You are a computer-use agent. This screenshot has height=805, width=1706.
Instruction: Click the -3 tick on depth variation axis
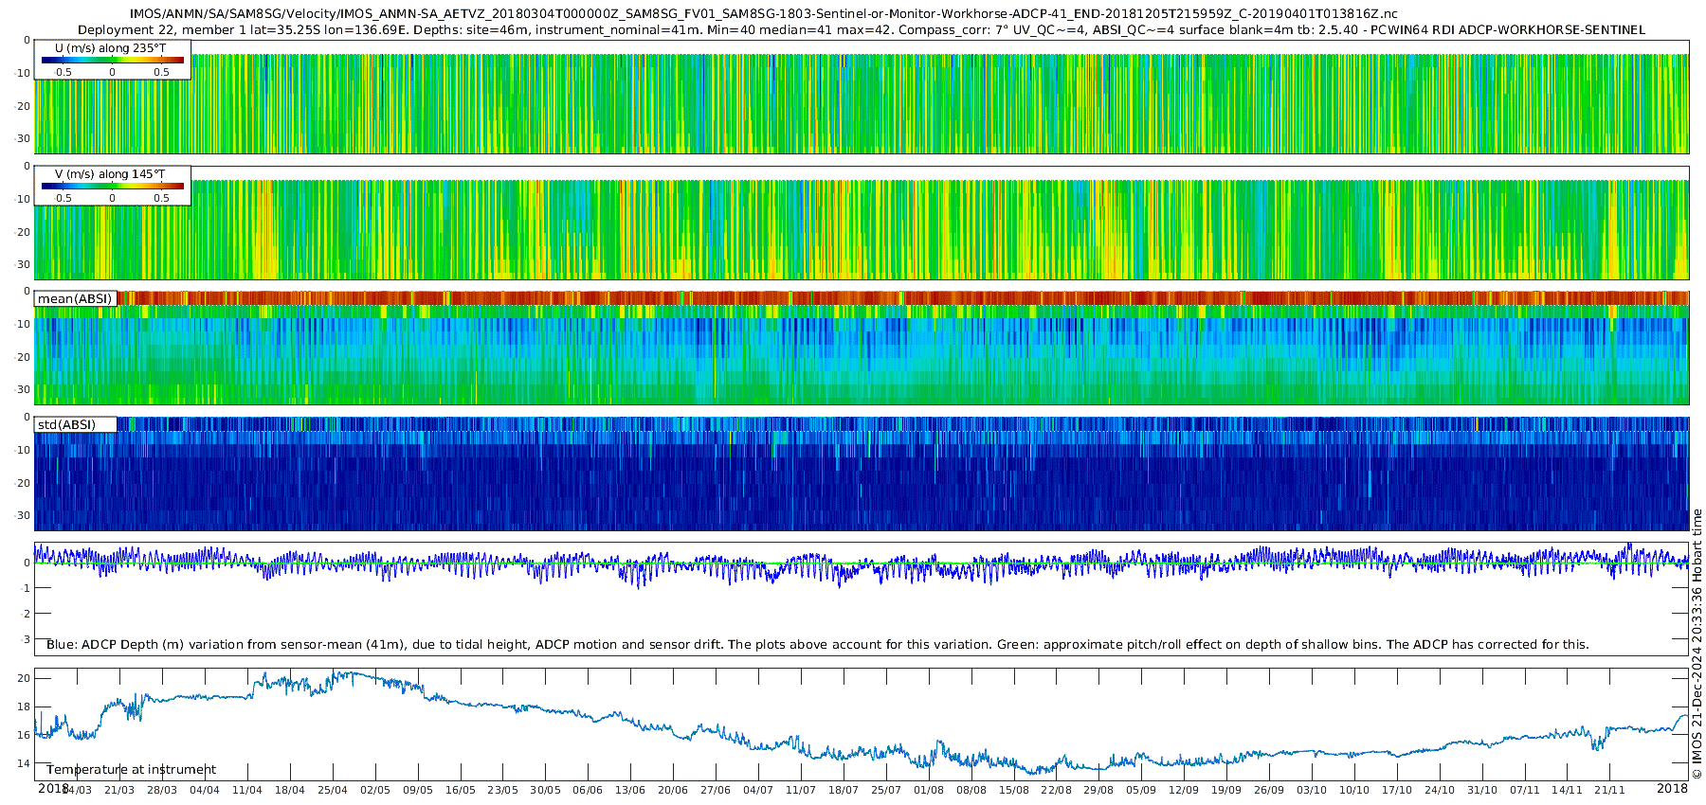26,639
